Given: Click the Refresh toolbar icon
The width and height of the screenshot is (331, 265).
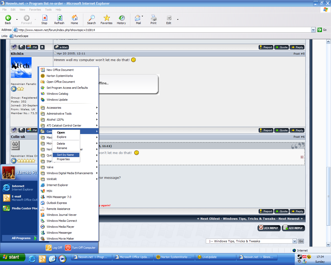Looking at the screenshot, I should [x=59, y=18].
